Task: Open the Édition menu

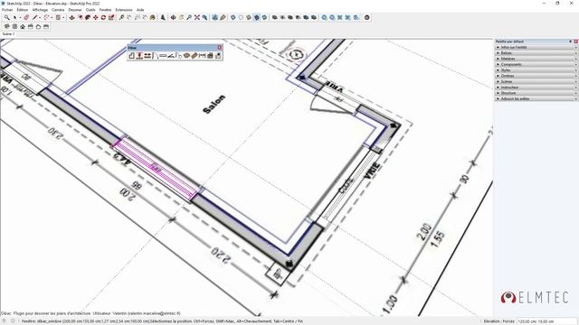Action: 23,10
